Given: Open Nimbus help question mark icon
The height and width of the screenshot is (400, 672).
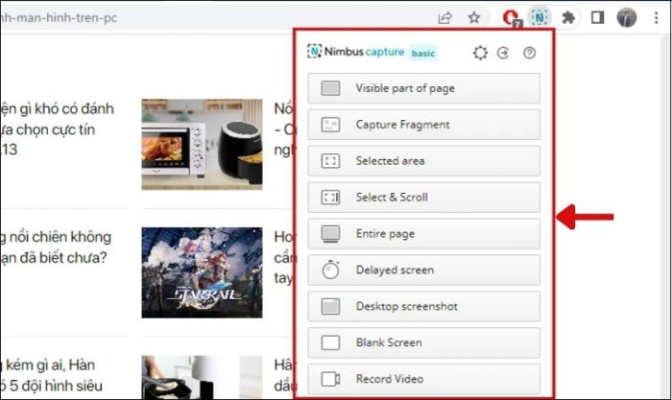Looking at the screenshot, I should [x=529, y=53].
